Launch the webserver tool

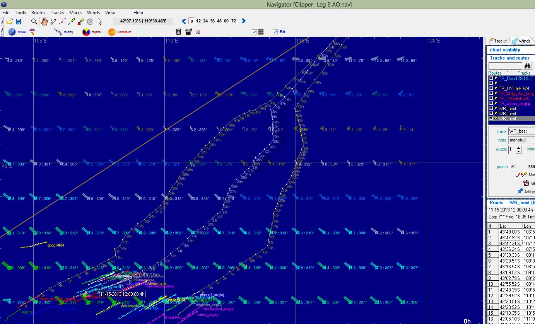[x=119, y=32]
